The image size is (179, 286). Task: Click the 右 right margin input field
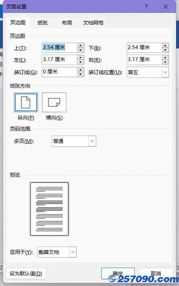pos(145,60)
